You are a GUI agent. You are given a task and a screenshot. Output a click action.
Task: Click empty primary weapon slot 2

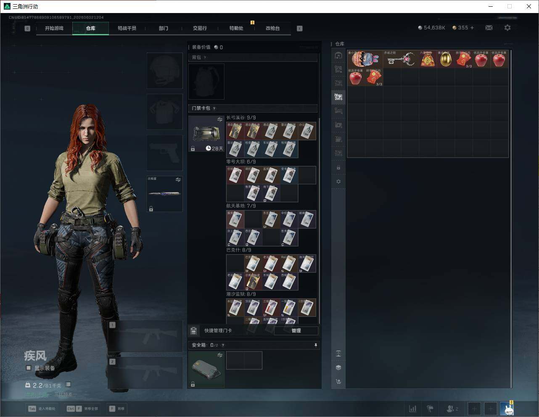[145, 373]
